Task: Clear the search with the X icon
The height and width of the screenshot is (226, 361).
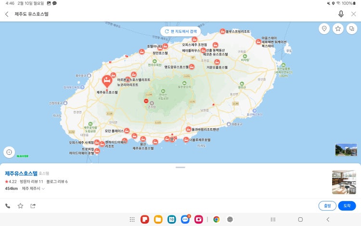Action: coord(354,14)
